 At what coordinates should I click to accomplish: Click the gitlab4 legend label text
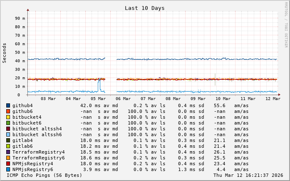coord(22,140)
